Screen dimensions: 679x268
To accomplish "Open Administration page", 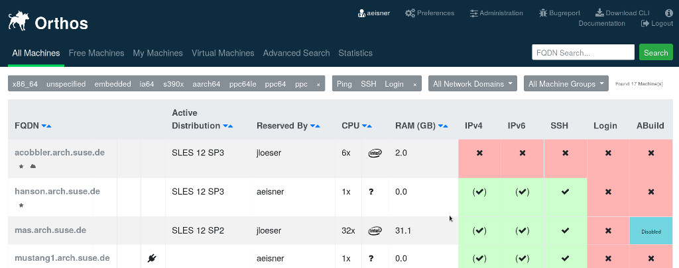I will 496,13.
